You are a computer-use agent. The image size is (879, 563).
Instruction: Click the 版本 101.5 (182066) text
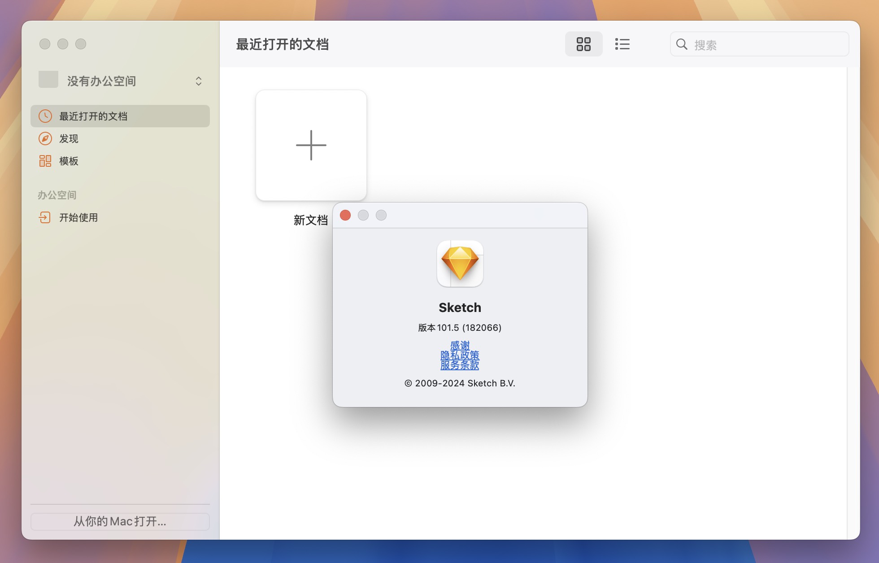[x=460, y=328]
